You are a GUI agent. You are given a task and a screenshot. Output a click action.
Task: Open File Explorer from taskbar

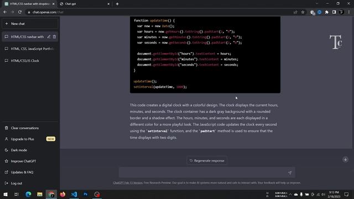40,194
